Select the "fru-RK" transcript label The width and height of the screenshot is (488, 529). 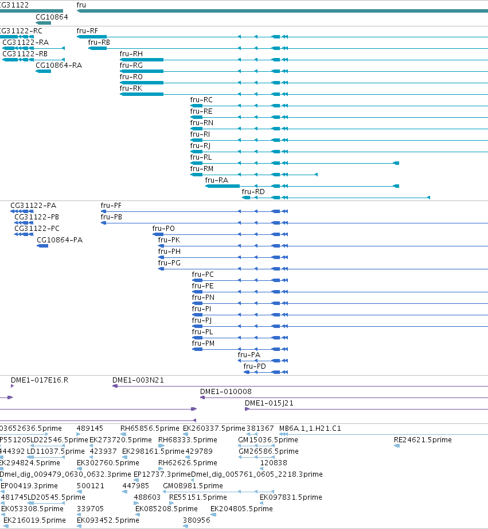pos(131,88)
